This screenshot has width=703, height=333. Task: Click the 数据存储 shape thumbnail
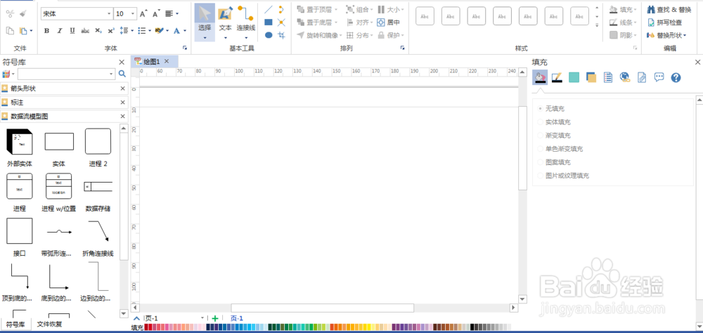click(x=98, y=186)
